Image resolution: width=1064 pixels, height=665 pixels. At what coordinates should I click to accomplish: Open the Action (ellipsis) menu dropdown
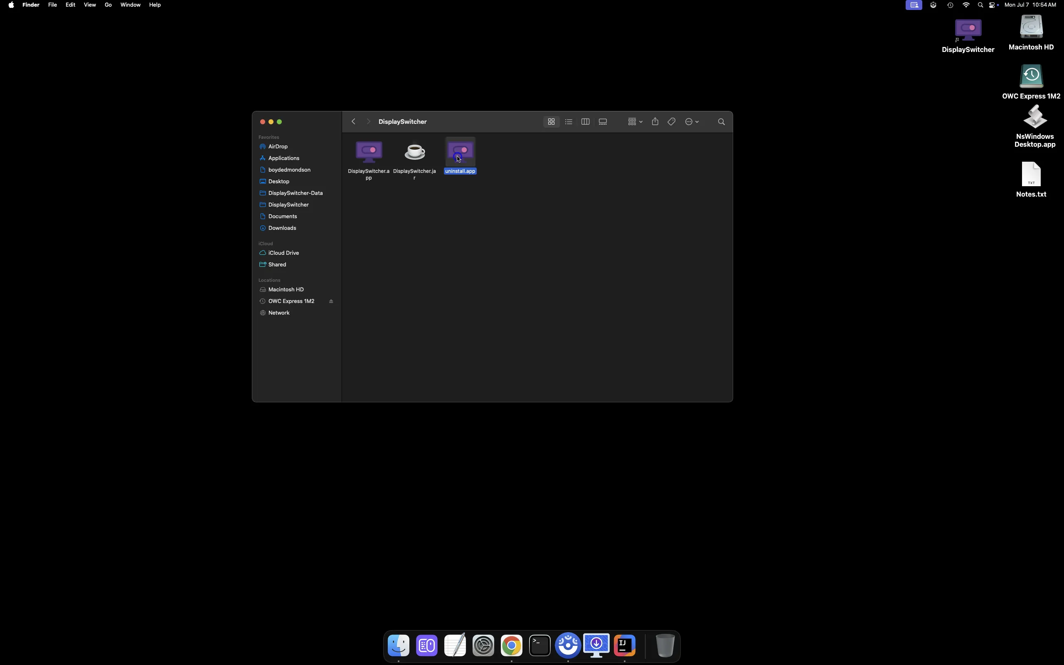tap(692, 122)
